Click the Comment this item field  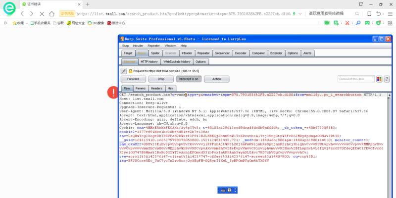[x=356, y=79]
